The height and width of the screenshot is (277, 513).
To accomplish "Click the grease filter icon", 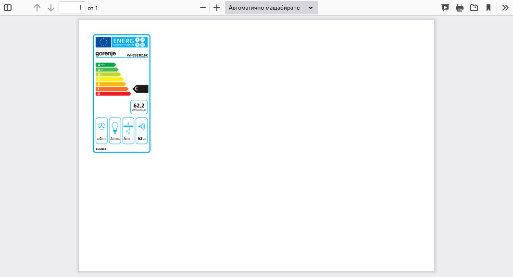I will pyautogui.click(x=128, y=128).
